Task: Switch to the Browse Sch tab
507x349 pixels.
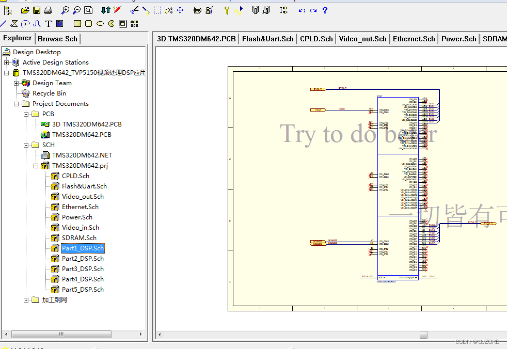Action: click(x=58, y=38)
